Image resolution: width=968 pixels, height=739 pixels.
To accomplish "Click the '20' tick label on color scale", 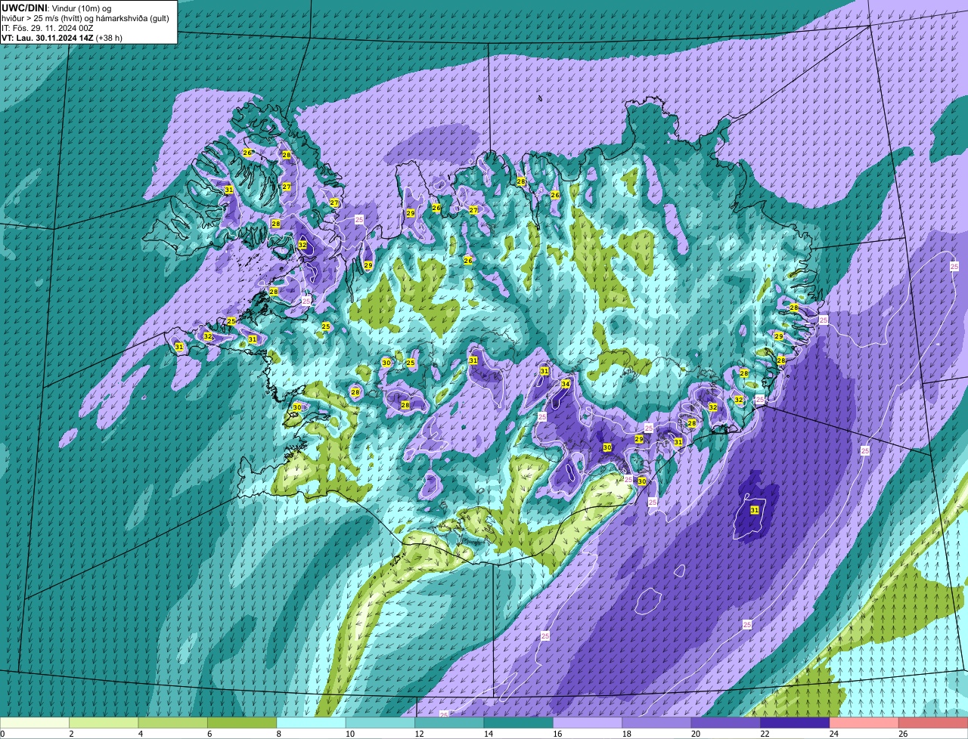I will (x=694, y=734).
